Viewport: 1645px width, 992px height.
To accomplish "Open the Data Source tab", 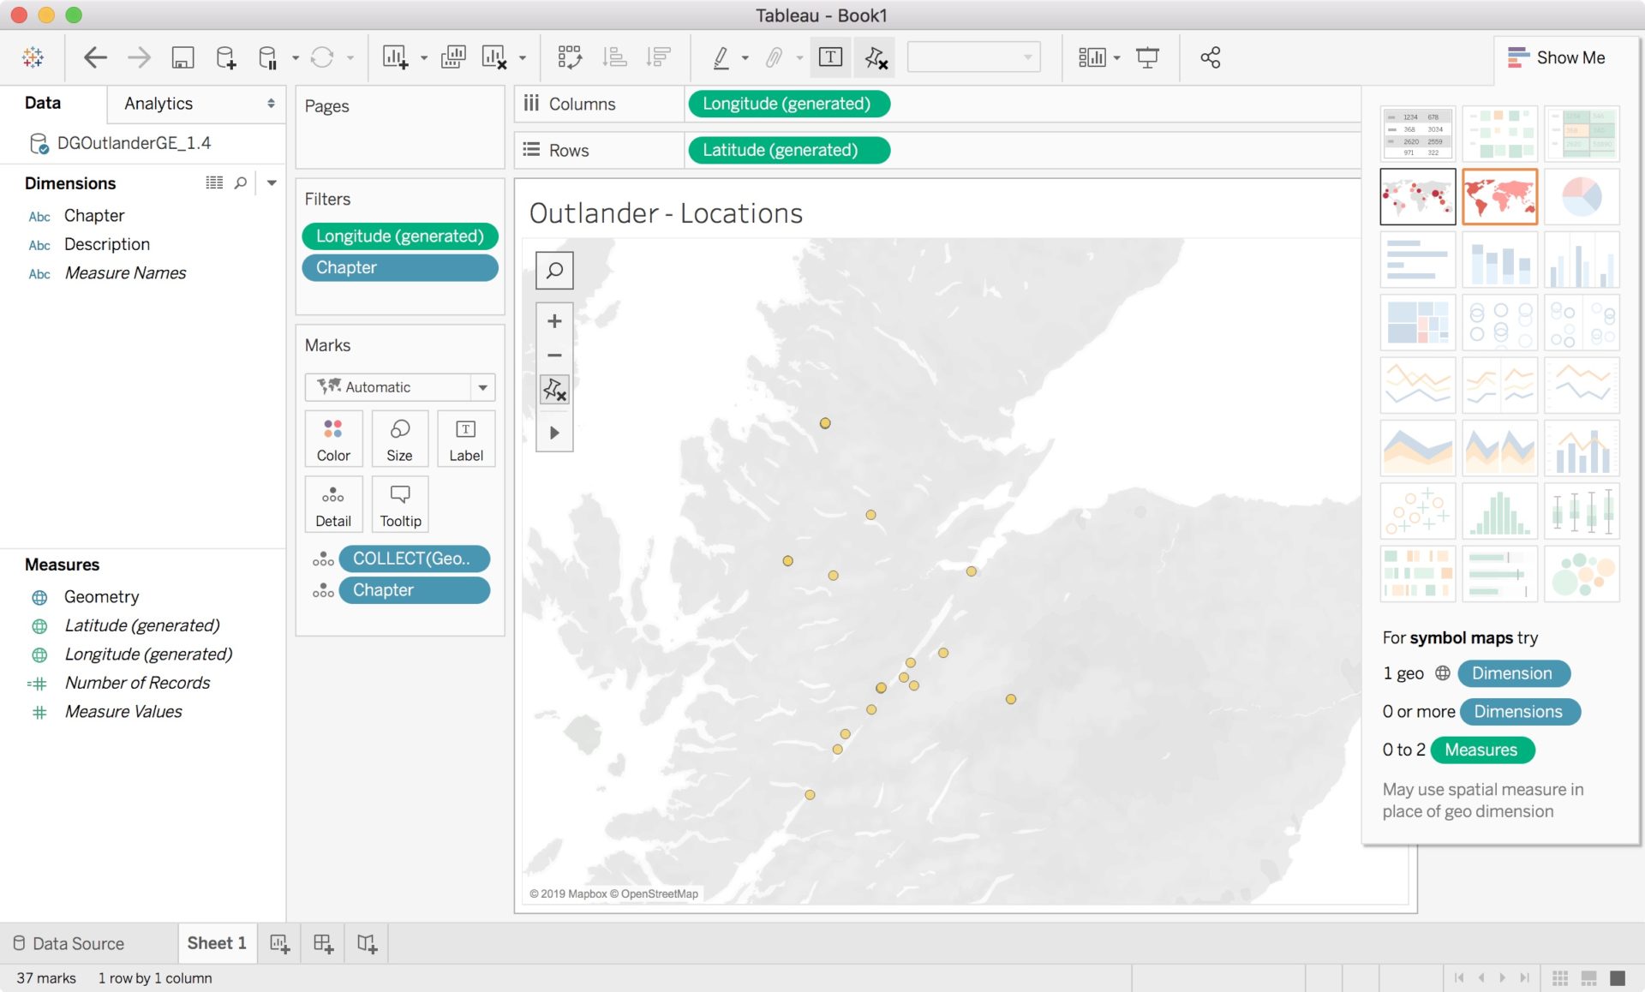I will pyautogui.click(x=69, y=943).
